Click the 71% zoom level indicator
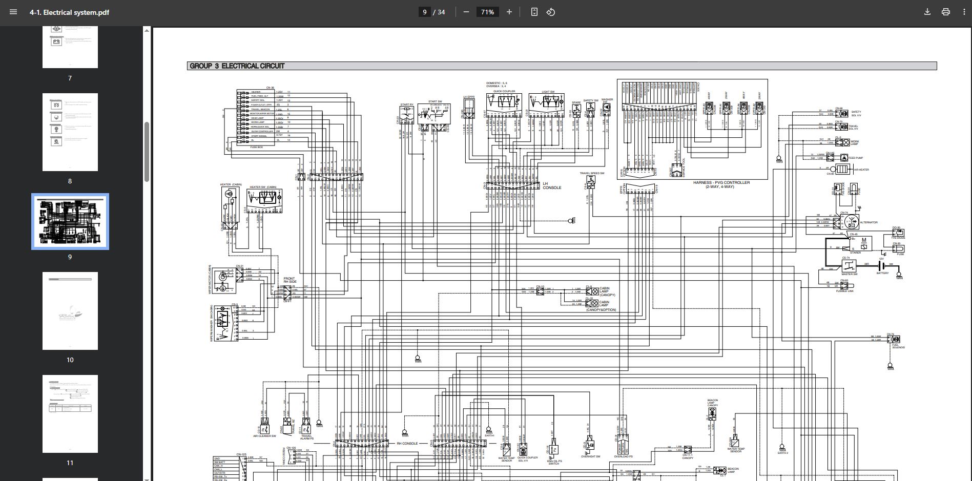Viewport: 972px width, 481px height. [487, 12]
